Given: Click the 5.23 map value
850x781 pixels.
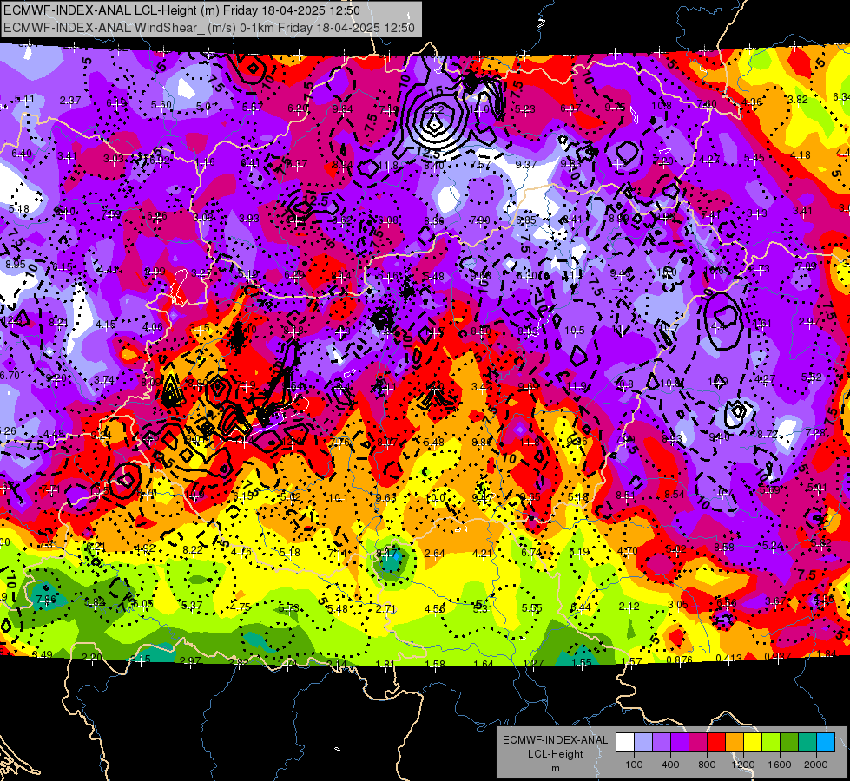Looking at the screenshot, I should (x=524, y=109).
